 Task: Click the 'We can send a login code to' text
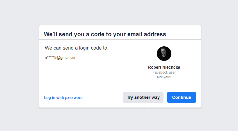pyautogui.click(x=77, y=48)
